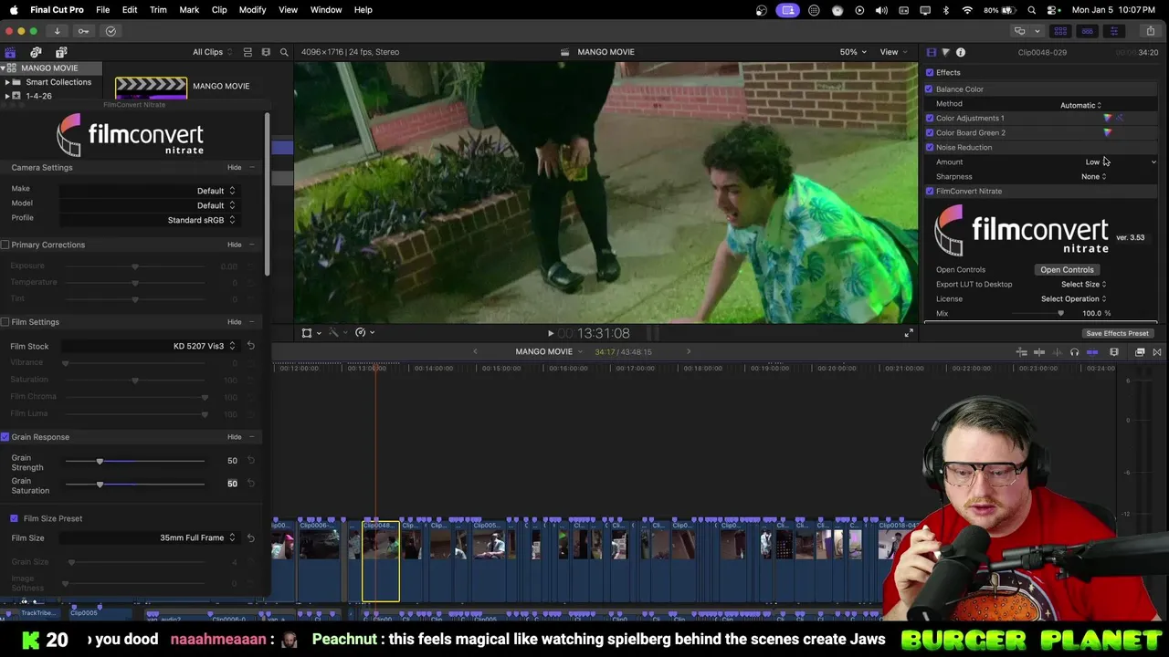Open color wheel for Color Adjustments 1
Image resolution: width=1169 pixels, height=657 pixels.
[1107, 118]
